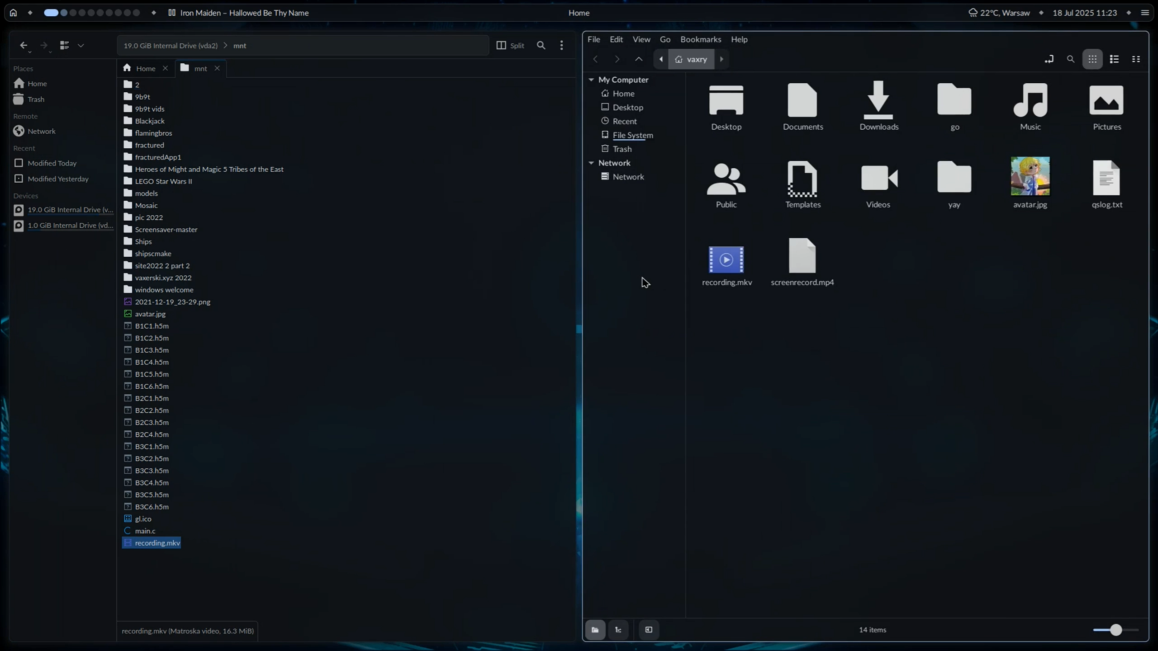
Task: Select the avatar.jpg thumbnail in Nemo
Action: point(1030,176)
